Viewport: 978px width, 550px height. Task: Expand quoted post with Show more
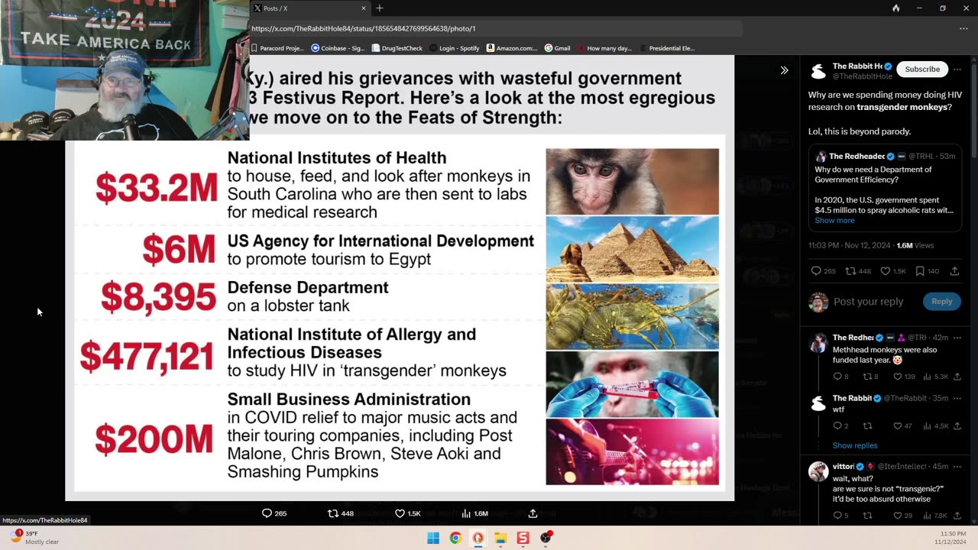pyautogui.click(x=834, y=220)
